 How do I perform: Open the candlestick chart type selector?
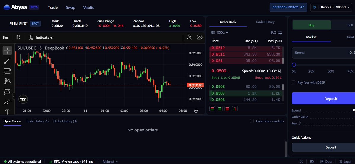(x=18, y=38)
